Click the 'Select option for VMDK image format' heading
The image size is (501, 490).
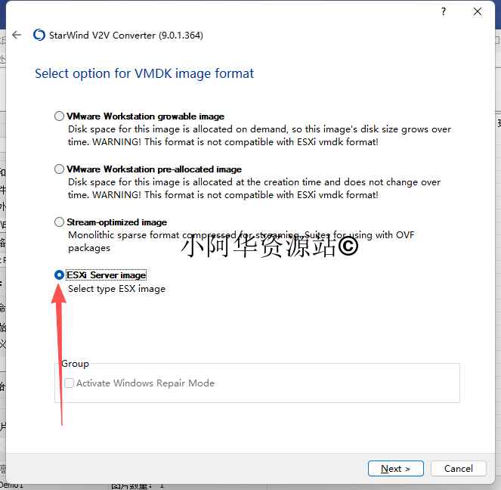point(144,73)
